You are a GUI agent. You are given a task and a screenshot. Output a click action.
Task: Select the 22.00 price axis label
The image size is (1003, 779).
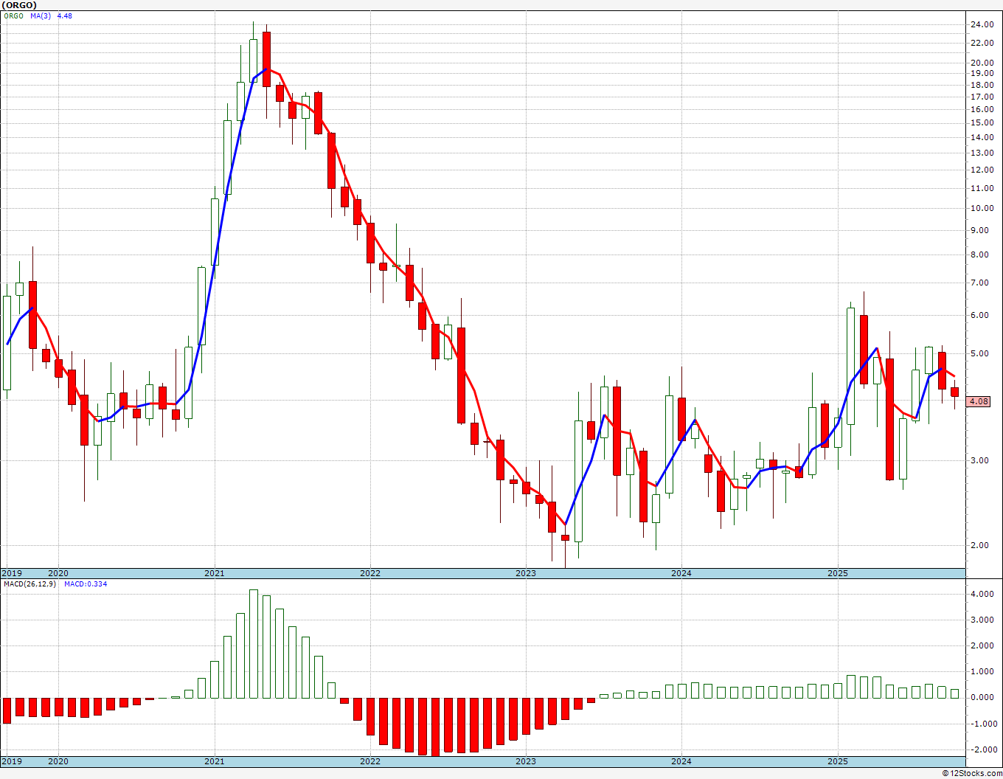click(982, 43)
